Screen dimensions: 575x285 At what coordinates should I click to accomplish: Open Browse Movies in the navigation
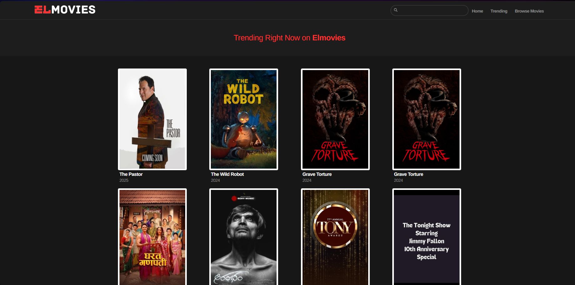click(529, 11)
